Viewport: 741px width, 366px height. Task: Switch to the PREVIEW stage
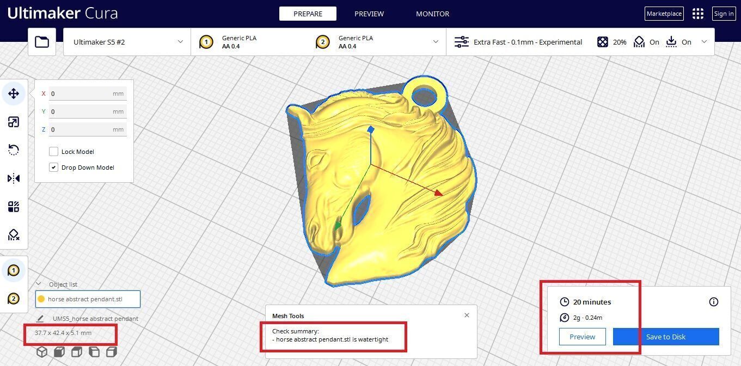[x=369, y=14]
